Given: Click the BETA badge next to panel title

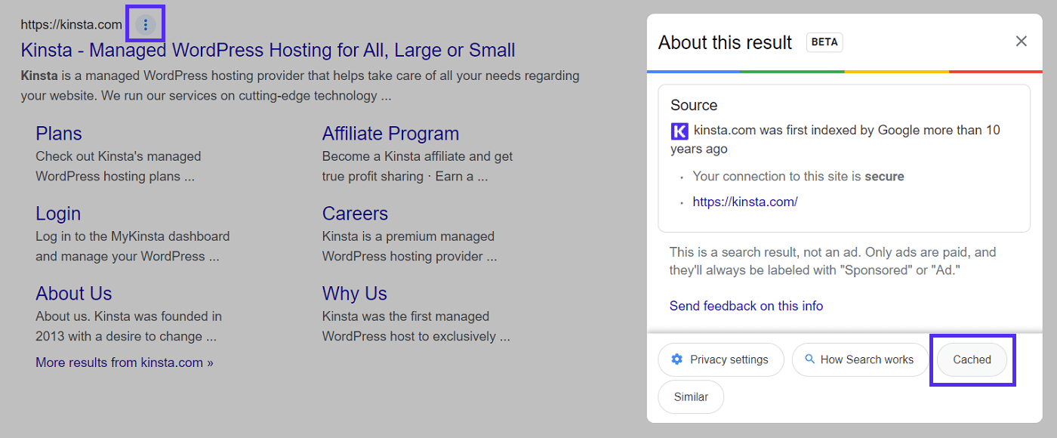Looking at the screenshot, I should pos(824,42).
